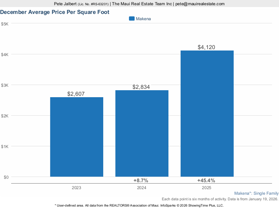Click 'The Maui Real Estate Team Inc' header text
This screenshot has width=279, height=209.
click(x=142, y=4)
